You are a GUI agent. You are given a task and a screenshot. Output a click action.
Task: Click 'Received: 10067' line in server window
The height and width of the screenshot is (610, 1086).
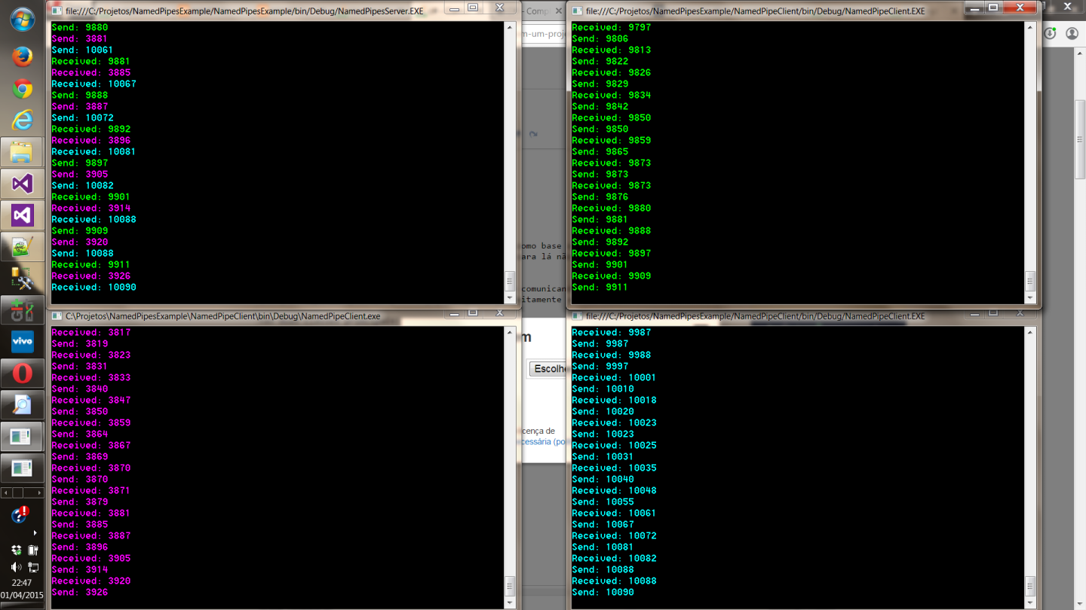94,84
